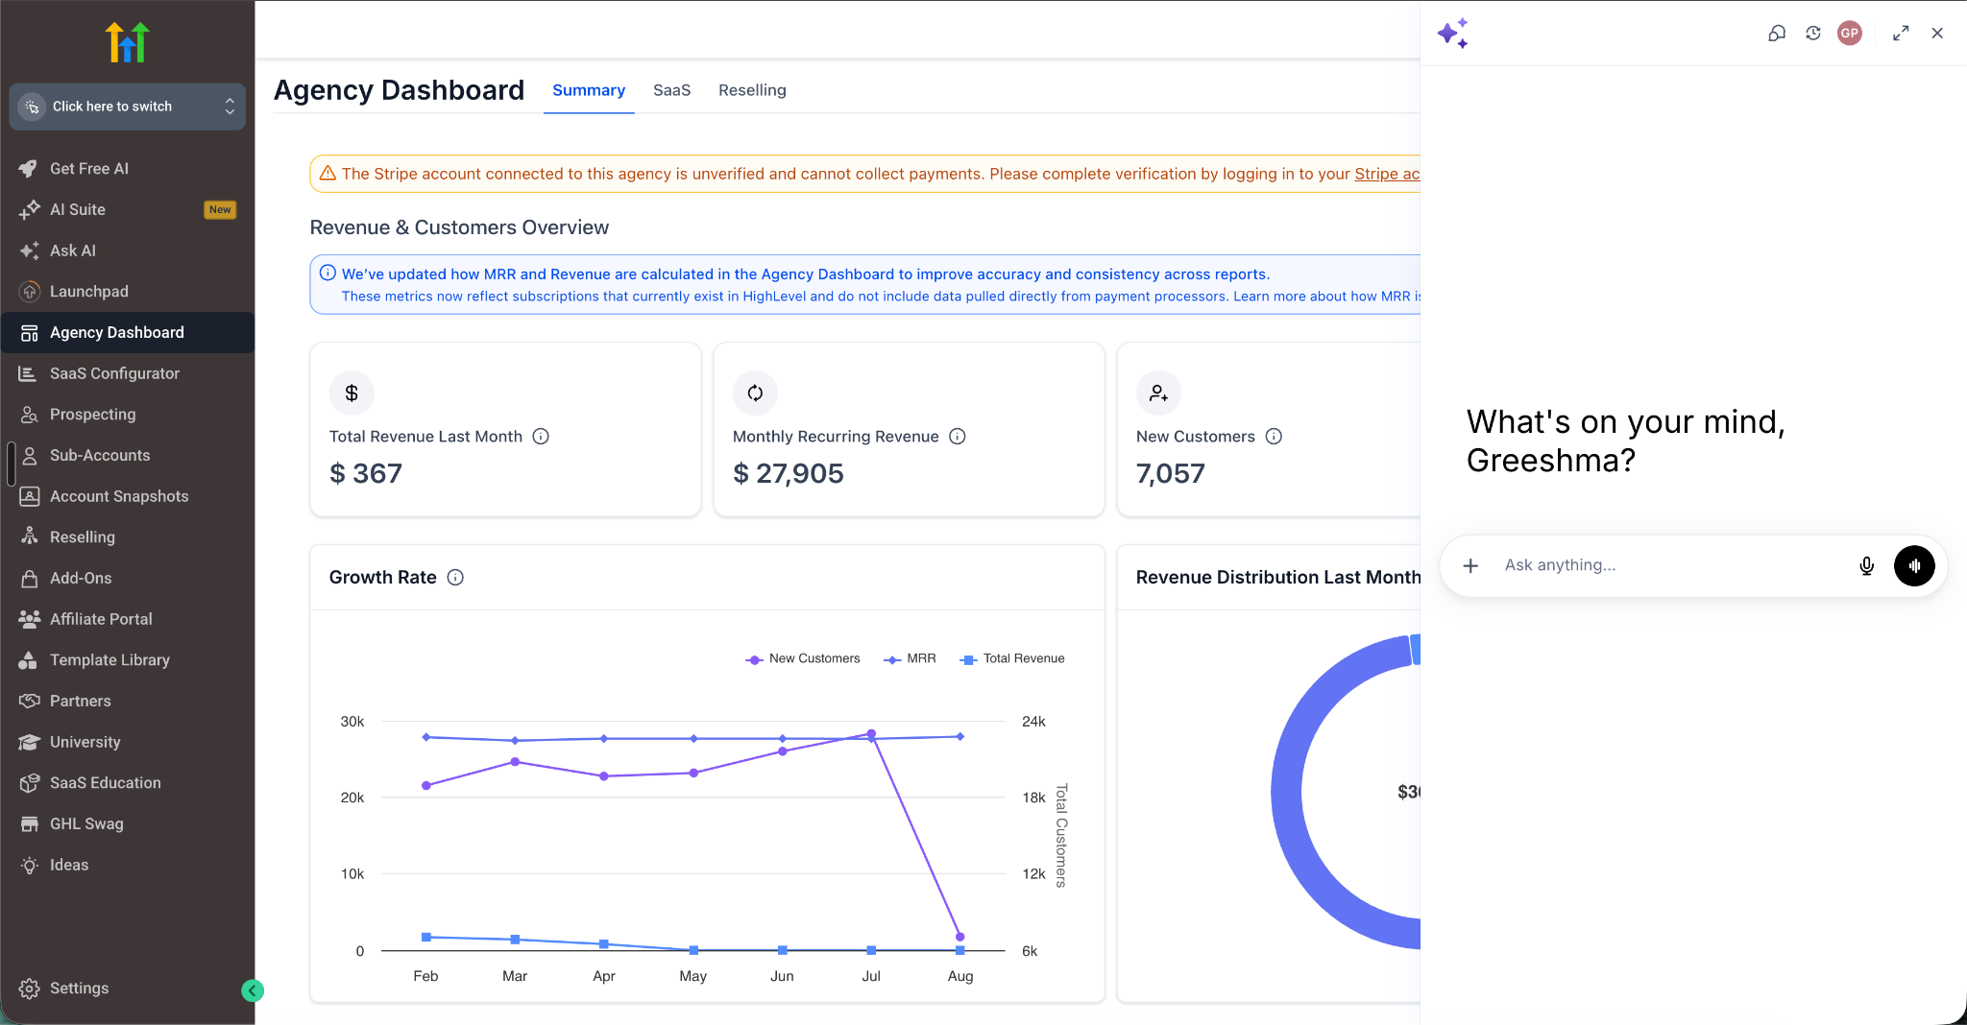
Task: Switch to the Reselling tab
Action: point(752,90)
